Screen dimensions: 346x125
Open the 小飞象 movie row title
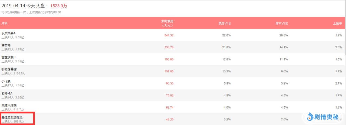click(6, 81)
